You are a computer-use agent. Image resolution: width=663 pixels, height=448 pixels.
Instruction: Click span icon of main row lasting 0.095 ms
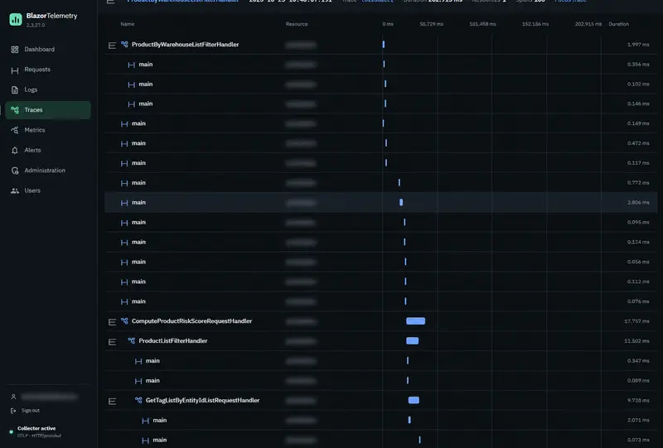[x=124, y=223]
